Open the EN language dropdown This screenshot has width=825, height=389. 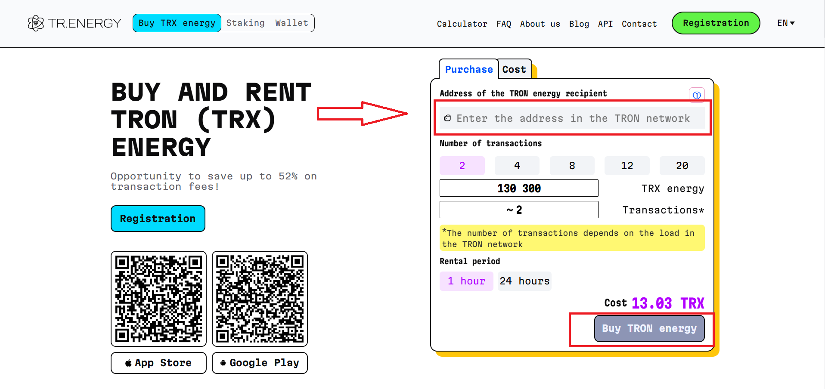[x=786, y=23]
